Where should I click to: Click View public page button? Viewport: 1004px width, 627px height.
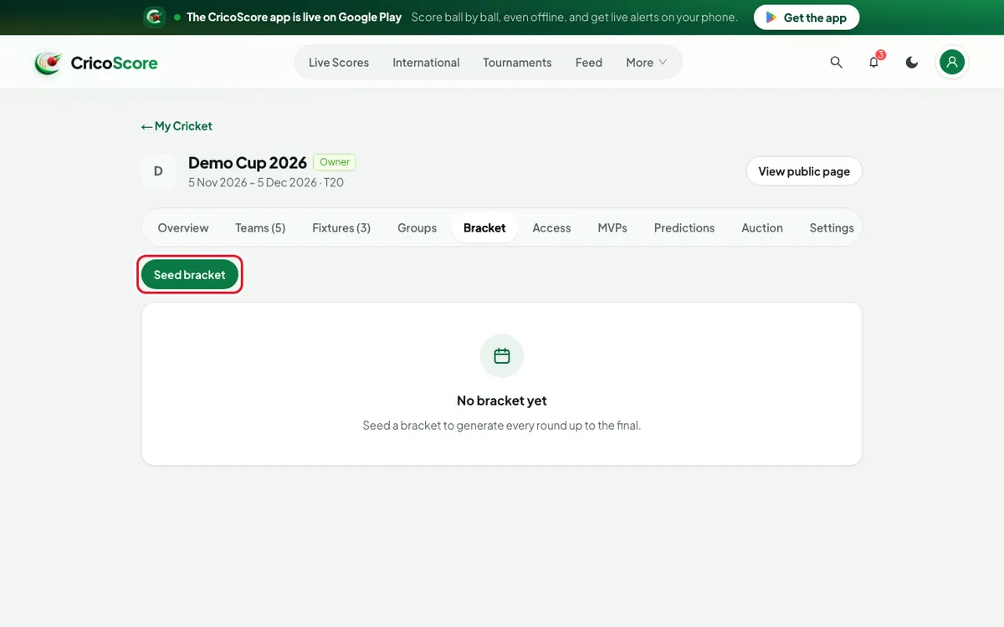(804, 171)
